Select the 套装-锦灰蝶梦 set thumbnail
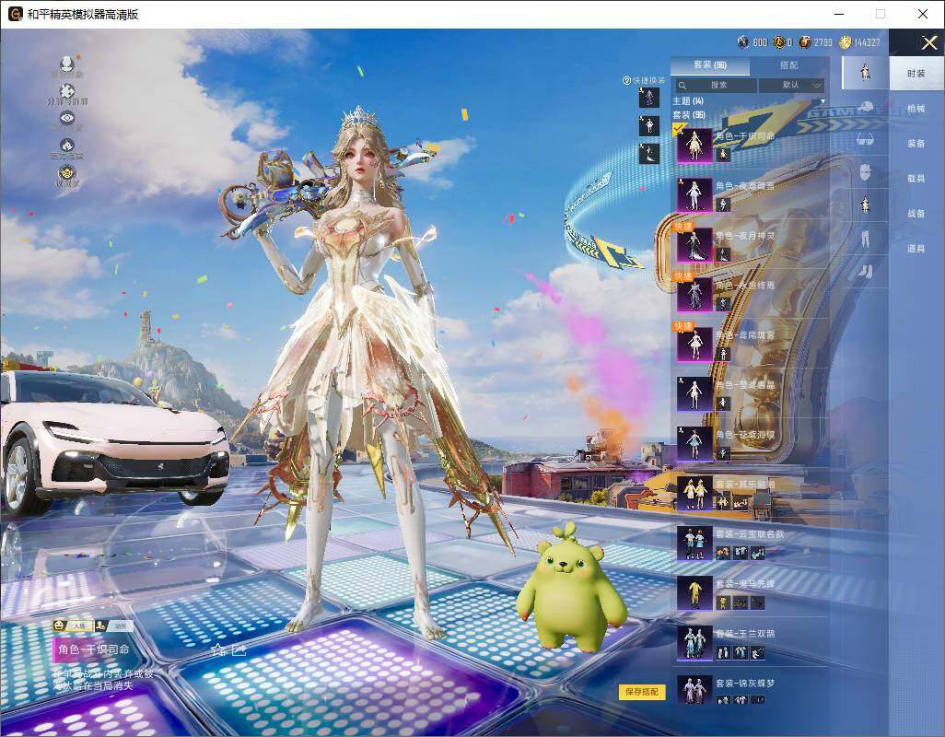945x737 pixels. pyautogui.click(x=694, y=691)
